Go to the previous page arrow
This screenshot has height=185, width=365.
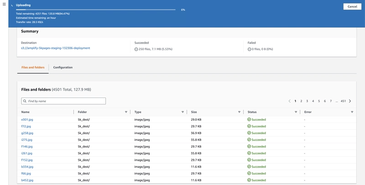(289, 101)
